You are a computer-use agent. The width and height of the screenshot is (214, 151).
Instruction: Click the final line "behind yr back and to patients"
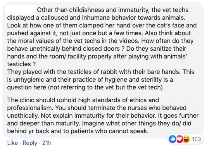pos(78,131)
